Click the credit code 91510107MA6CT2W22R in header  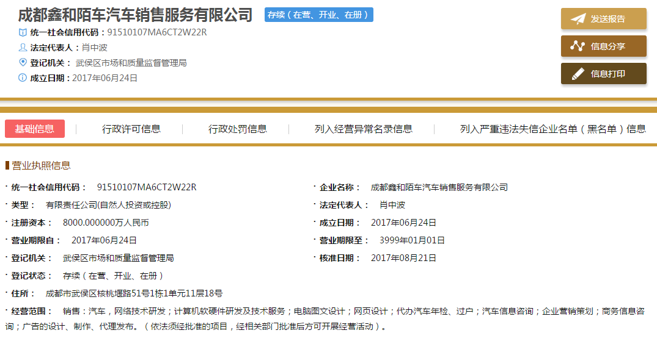click(x=157, y=32)
